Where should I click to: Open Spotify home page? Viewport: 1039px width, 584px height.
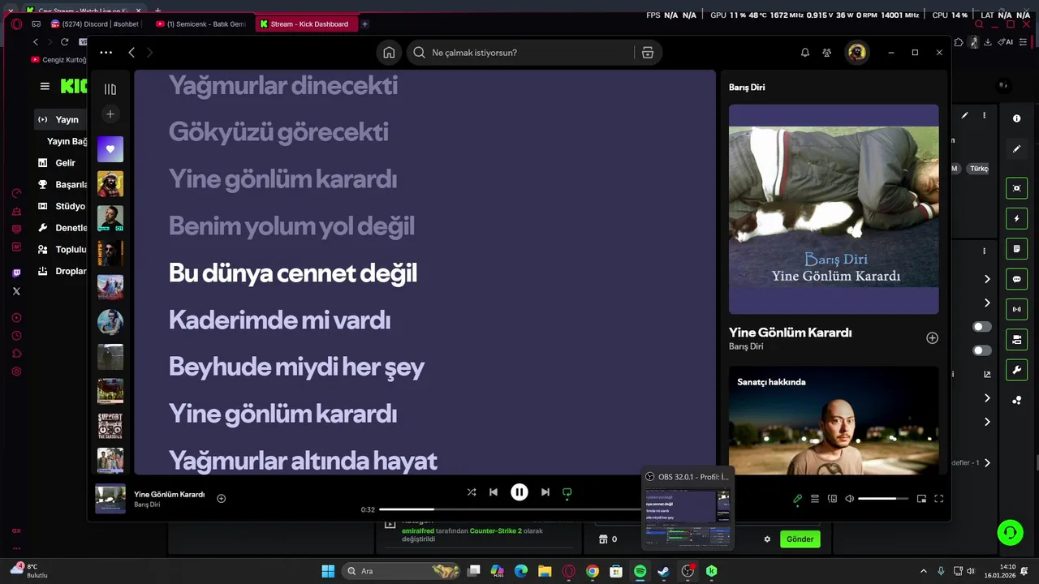click(x=389, y=53)
